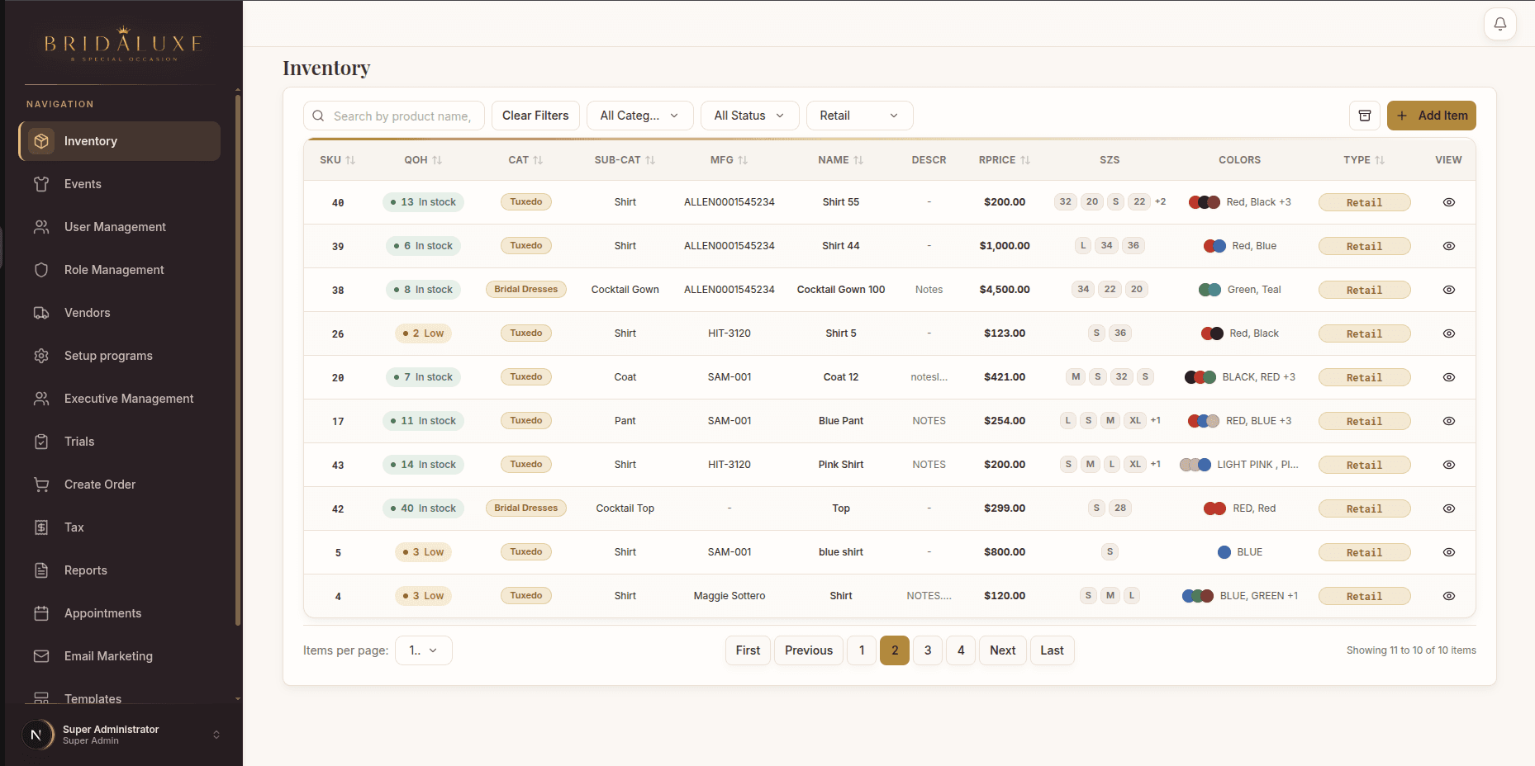Viewport: 1535px width, 766px height.
Task: Click the Create Order cart icon
Action: point(41,485)
